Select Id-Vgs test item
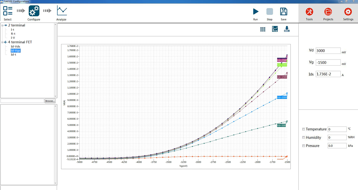 click(15, 51)
